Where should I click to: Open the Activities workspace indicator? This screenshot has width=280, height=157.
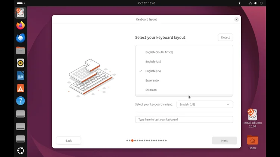21,3
